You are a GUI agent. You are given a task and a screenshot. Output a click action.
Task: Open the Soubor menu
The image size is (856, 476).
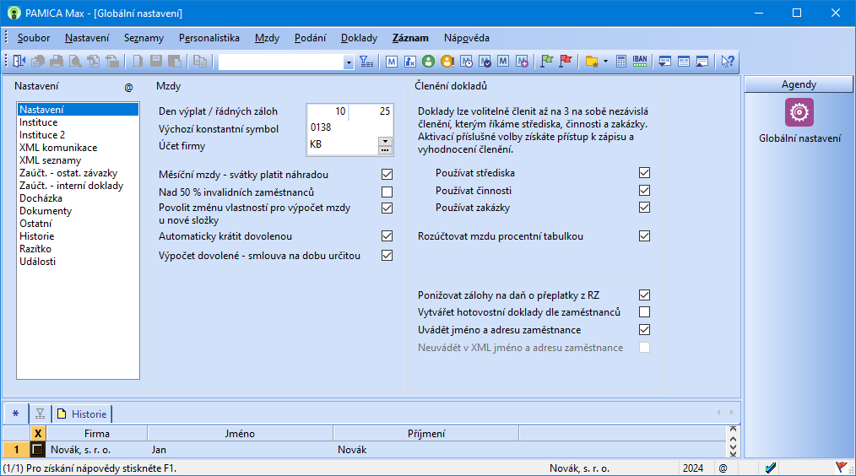tap(33, 38)
